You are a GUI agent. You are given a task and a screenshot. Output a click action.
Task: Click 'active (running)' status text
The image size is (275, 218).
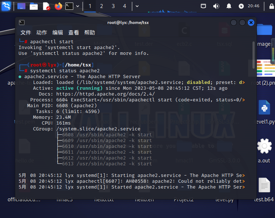(79, 88)
